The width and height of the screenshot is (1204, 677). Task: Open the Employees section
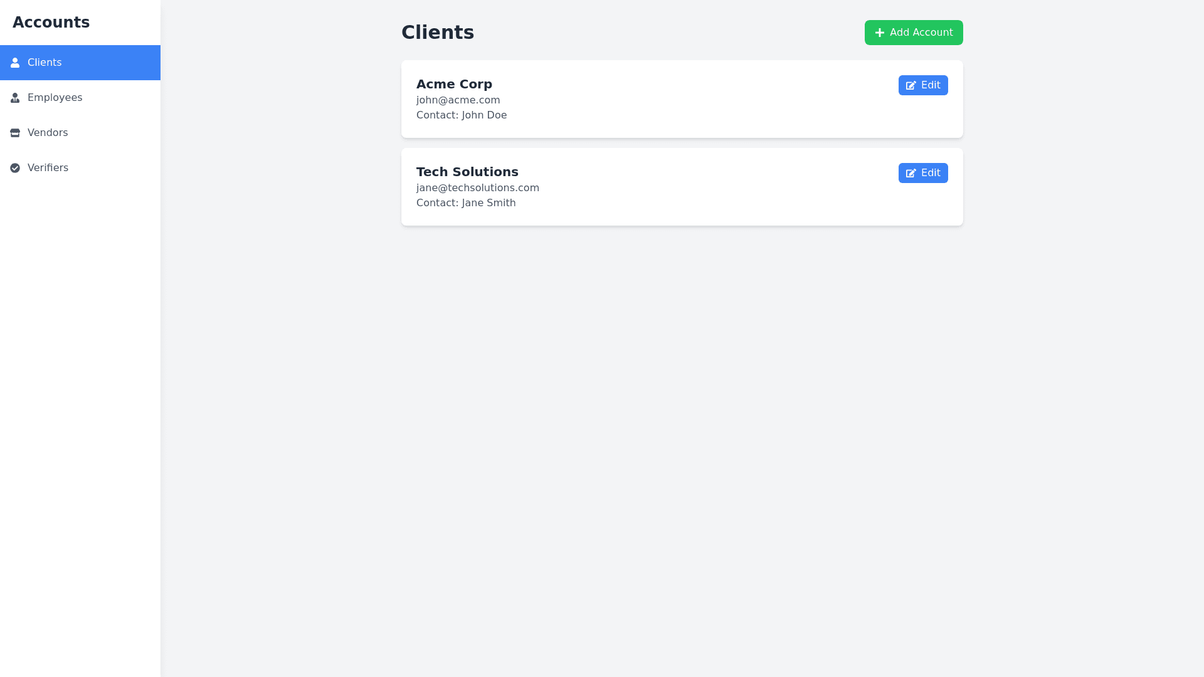(55, 98)
